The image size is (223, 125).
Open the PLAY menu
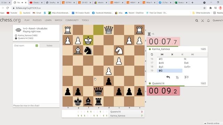[x=27, y=20]
